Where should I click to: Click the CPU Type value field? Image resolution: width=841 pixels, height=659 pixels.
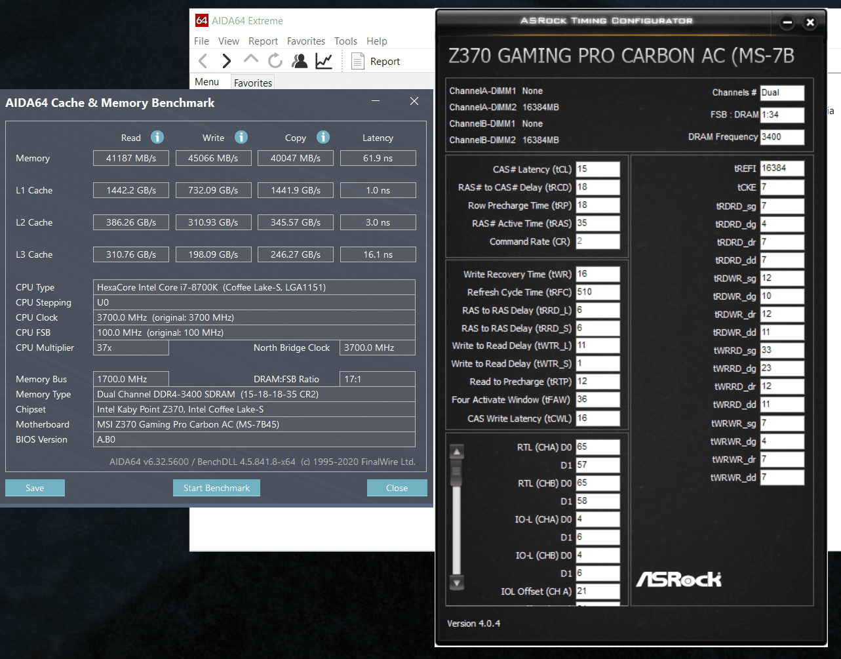[x=254, y=287]
